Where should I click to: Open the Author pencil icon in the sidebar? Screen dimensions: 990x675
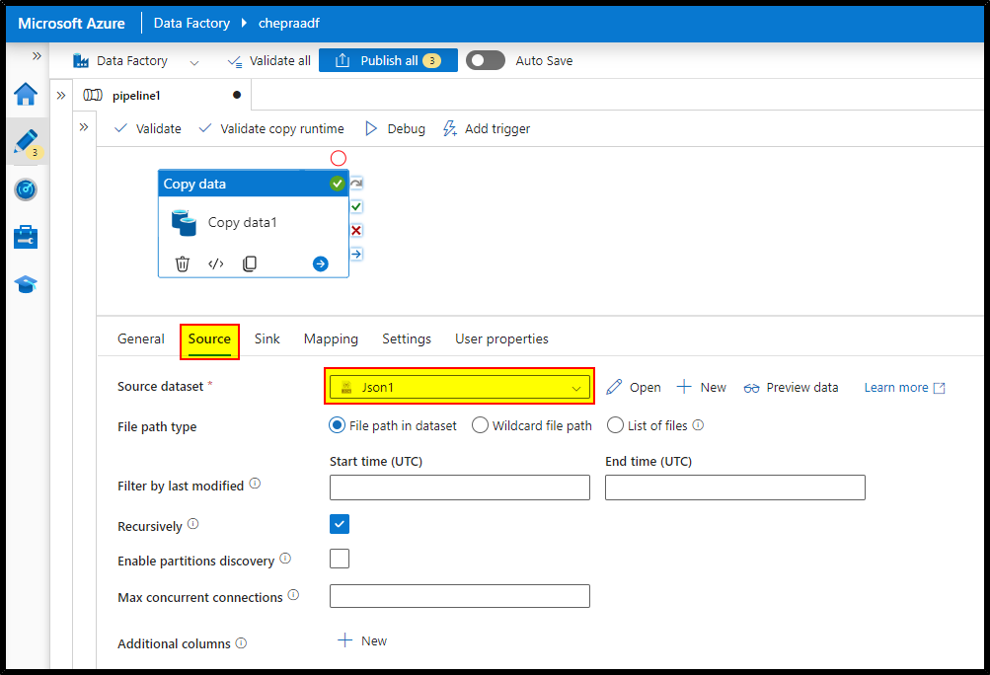coord(26,143)
